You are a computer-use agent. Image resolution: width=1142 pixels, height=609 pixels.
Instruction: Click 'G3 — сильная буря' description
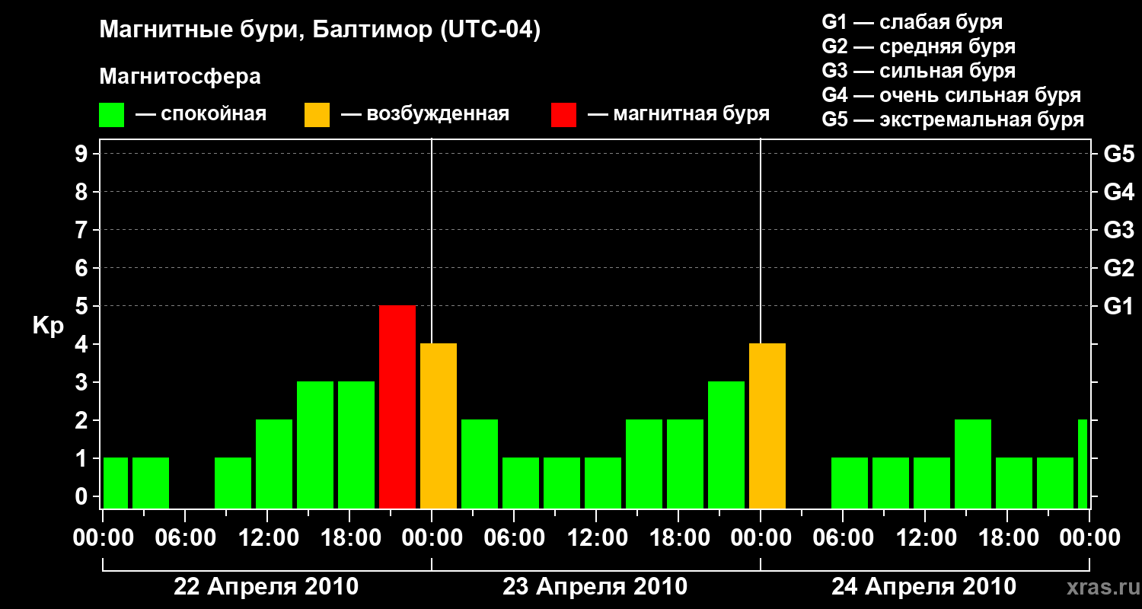[x=918, y=71]
